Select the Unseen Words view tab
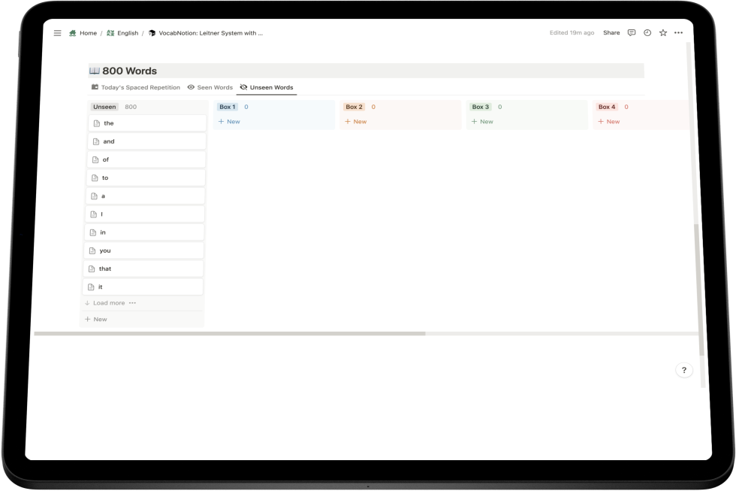 [270, 87]
